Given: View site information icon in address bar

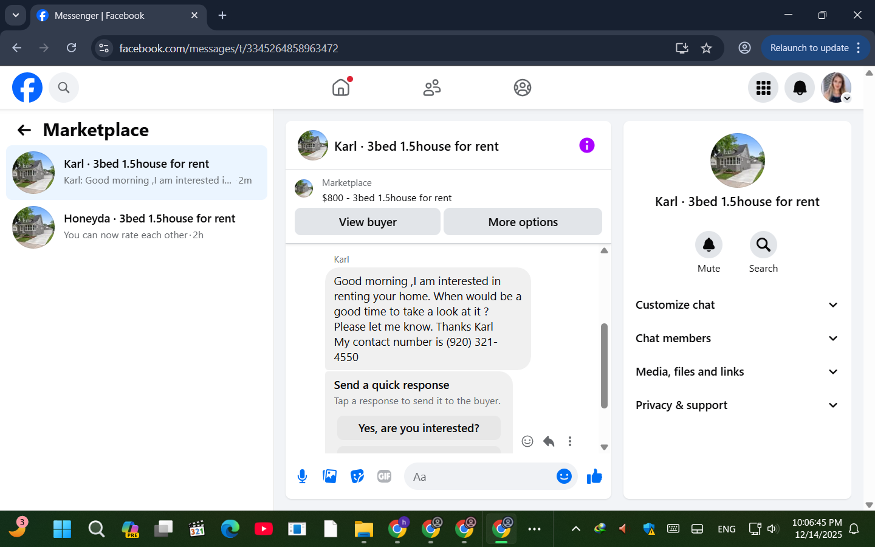Looking at the screenshot, I should [104, 48].
